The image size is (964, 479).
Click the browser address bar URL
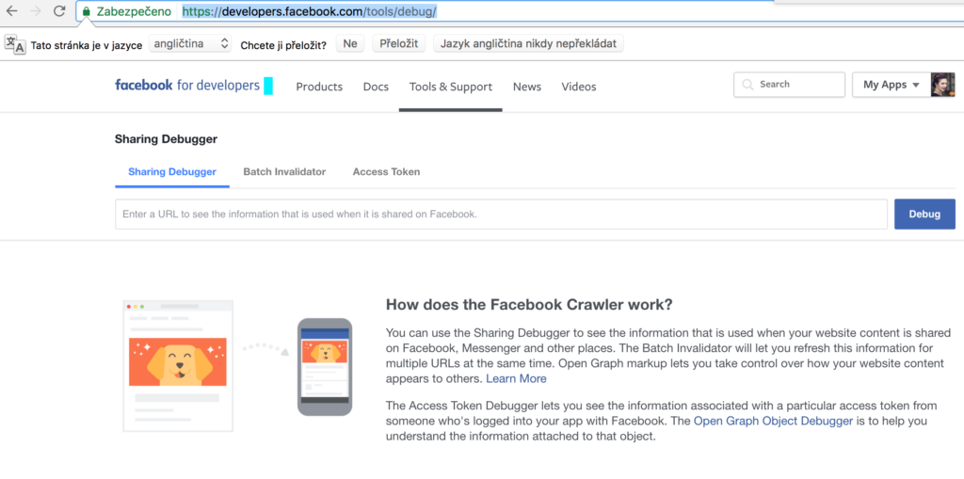pos(309,12)
